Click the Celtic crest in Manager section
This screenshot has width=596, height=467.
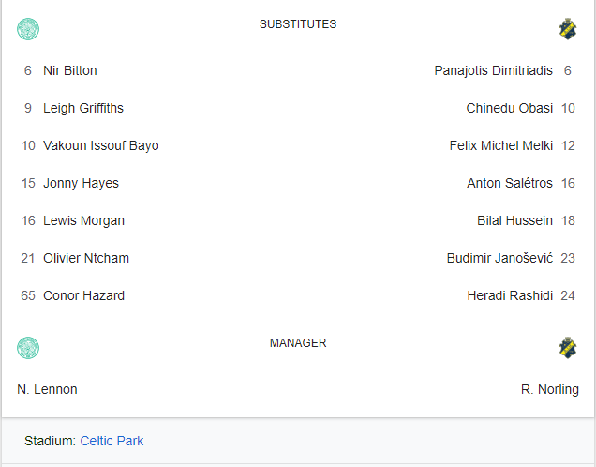[28, 348]
